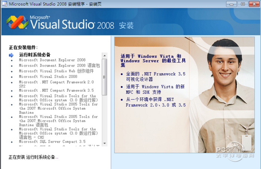Select the Microsoft Visual Studio 2008 entry
The image size is (261, 169).
click(x=48, y=76)
